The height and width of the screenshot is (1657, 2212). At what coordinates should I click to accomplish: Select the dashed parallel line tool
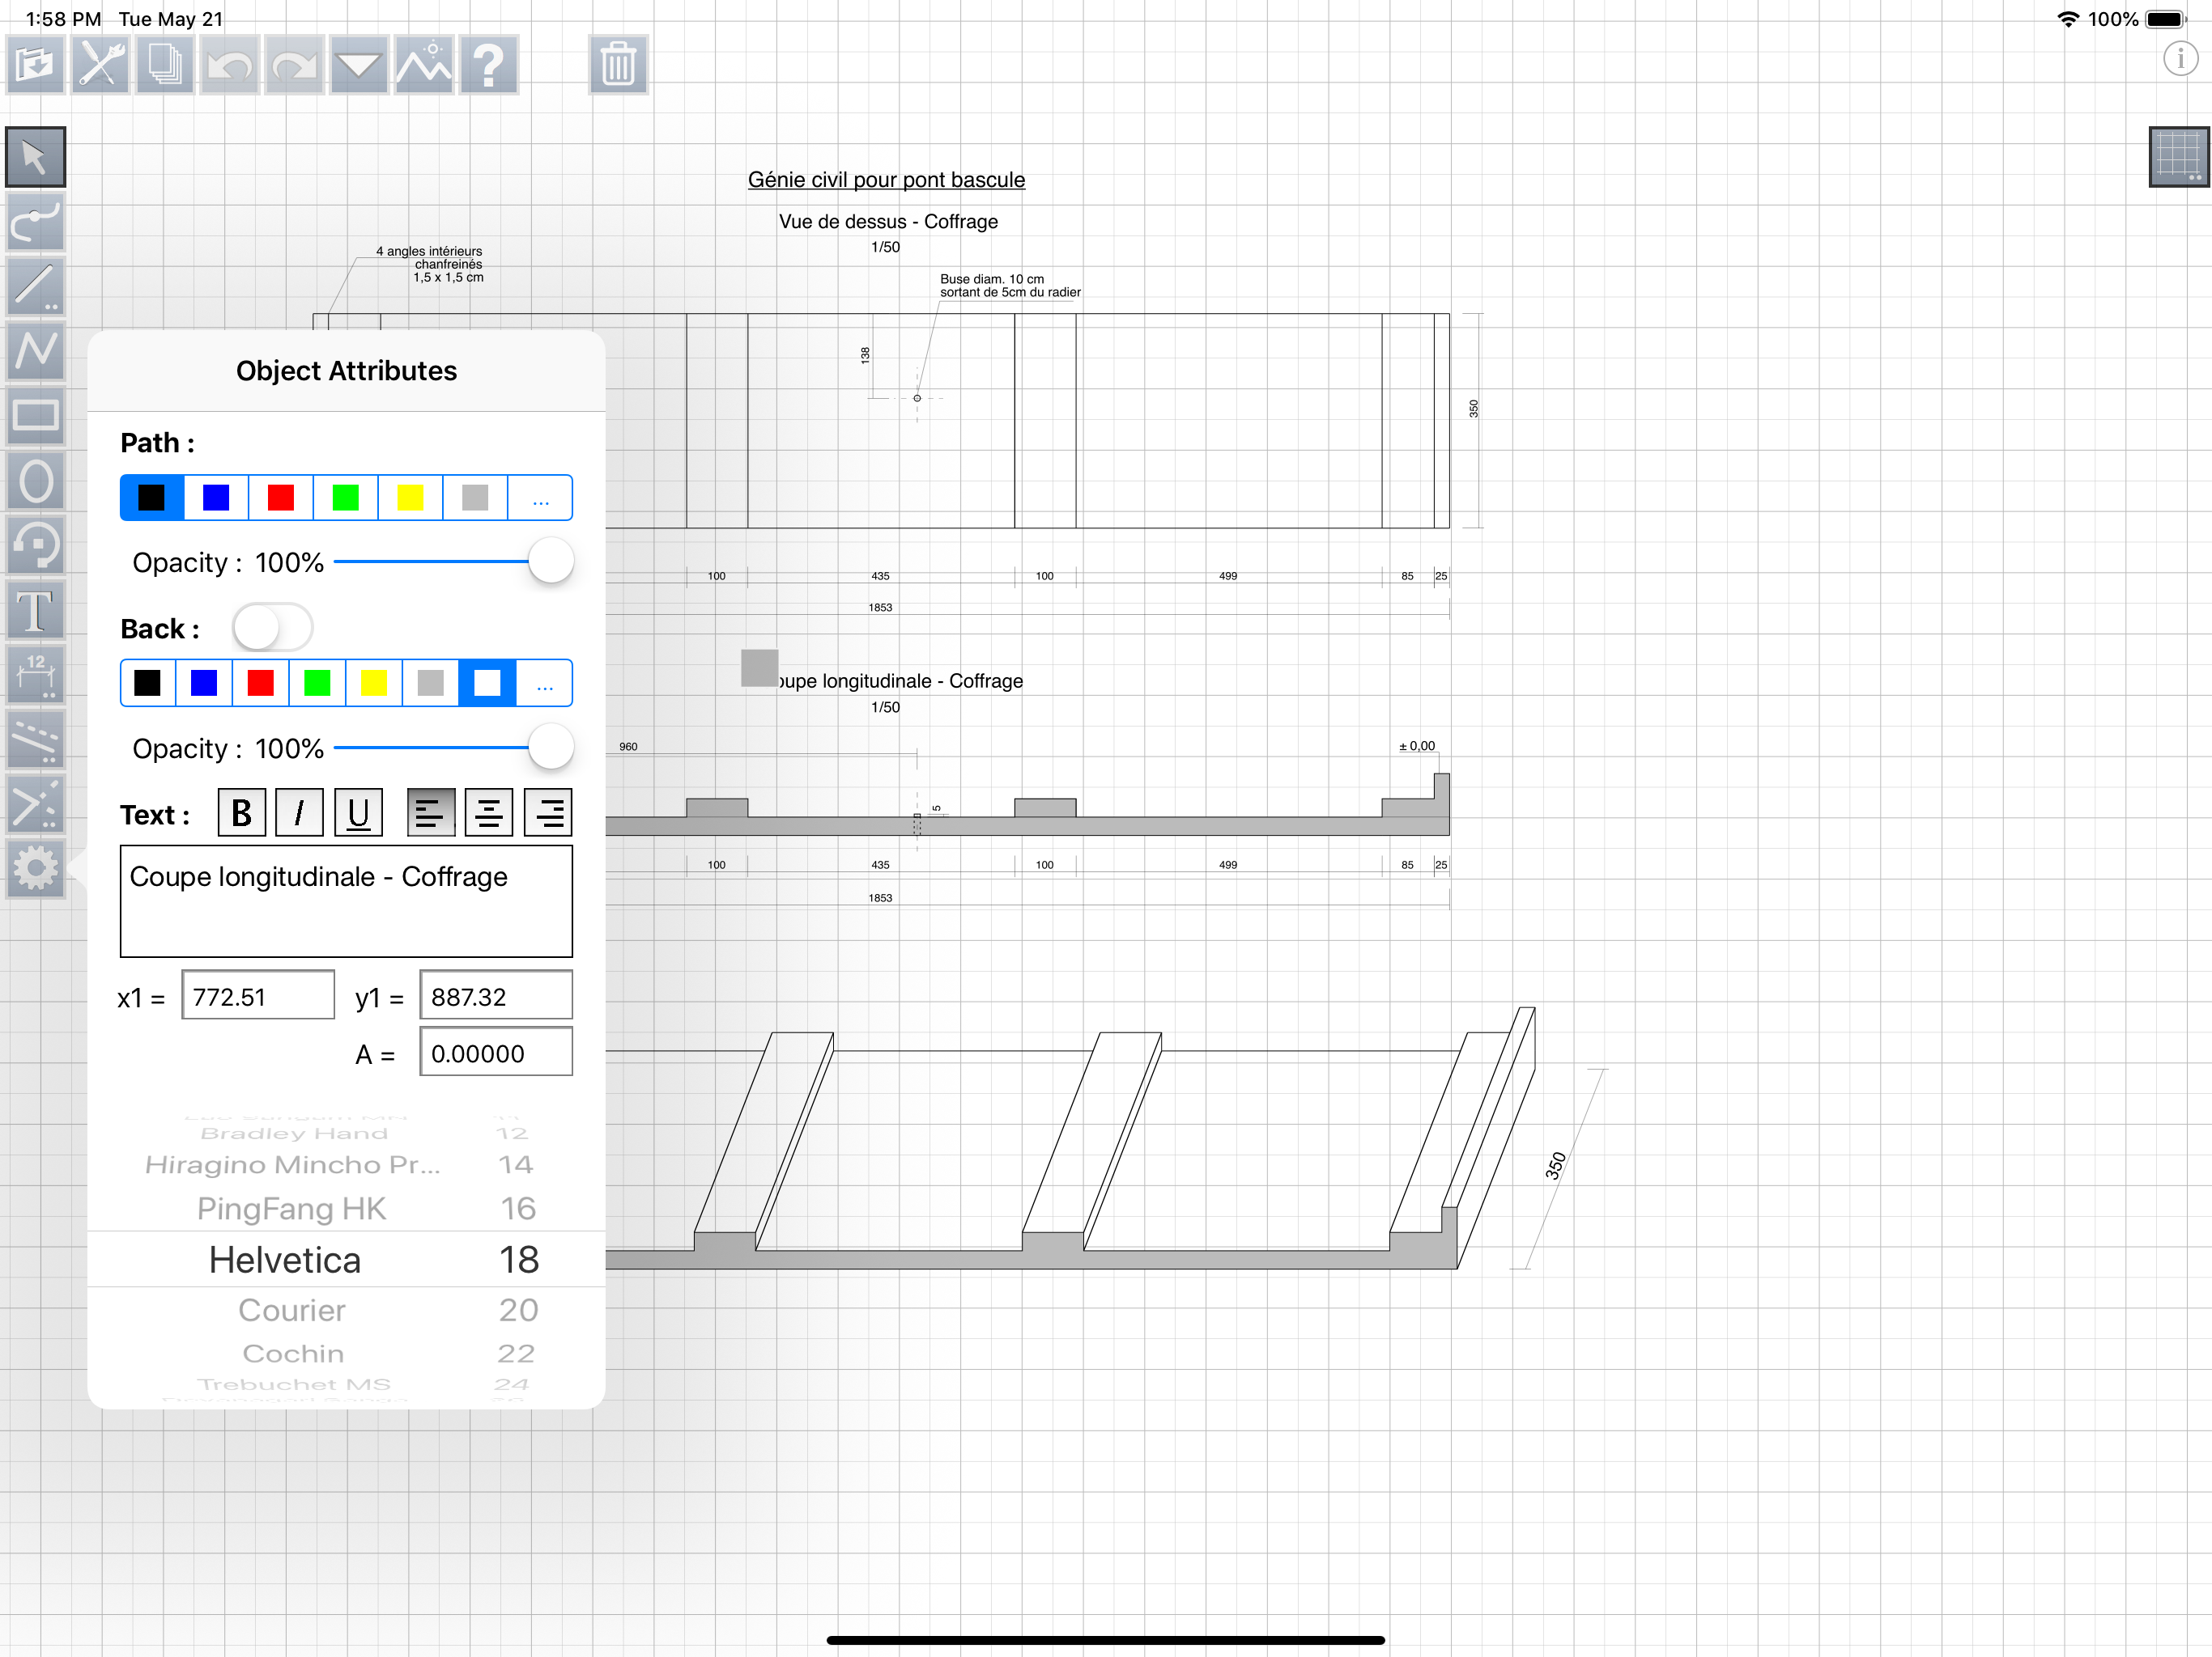[x=35, y=740]
